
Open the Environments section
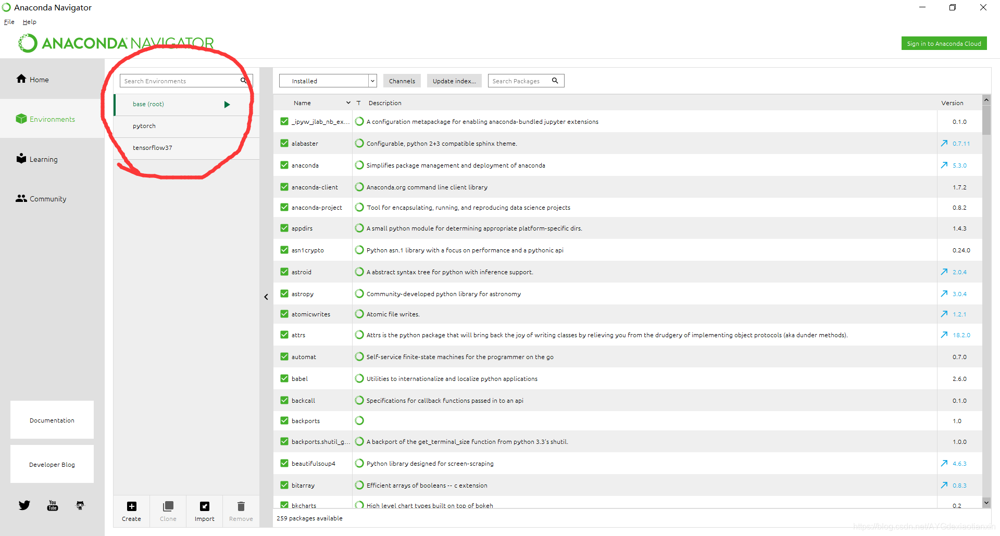pyautogui.click(x=45, y=119)
